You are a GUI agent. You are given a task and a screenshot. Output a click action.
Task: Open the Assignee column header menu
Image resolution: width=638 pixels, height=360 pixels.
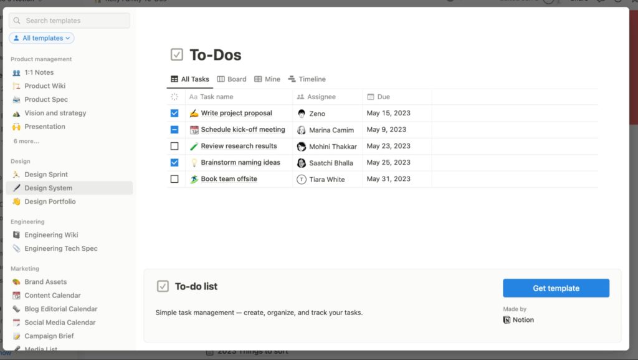click(x=328, y=97)
